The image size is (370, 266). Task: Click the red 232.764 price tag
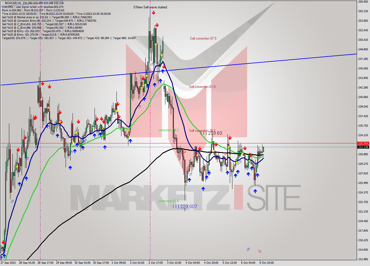[363, 143]
